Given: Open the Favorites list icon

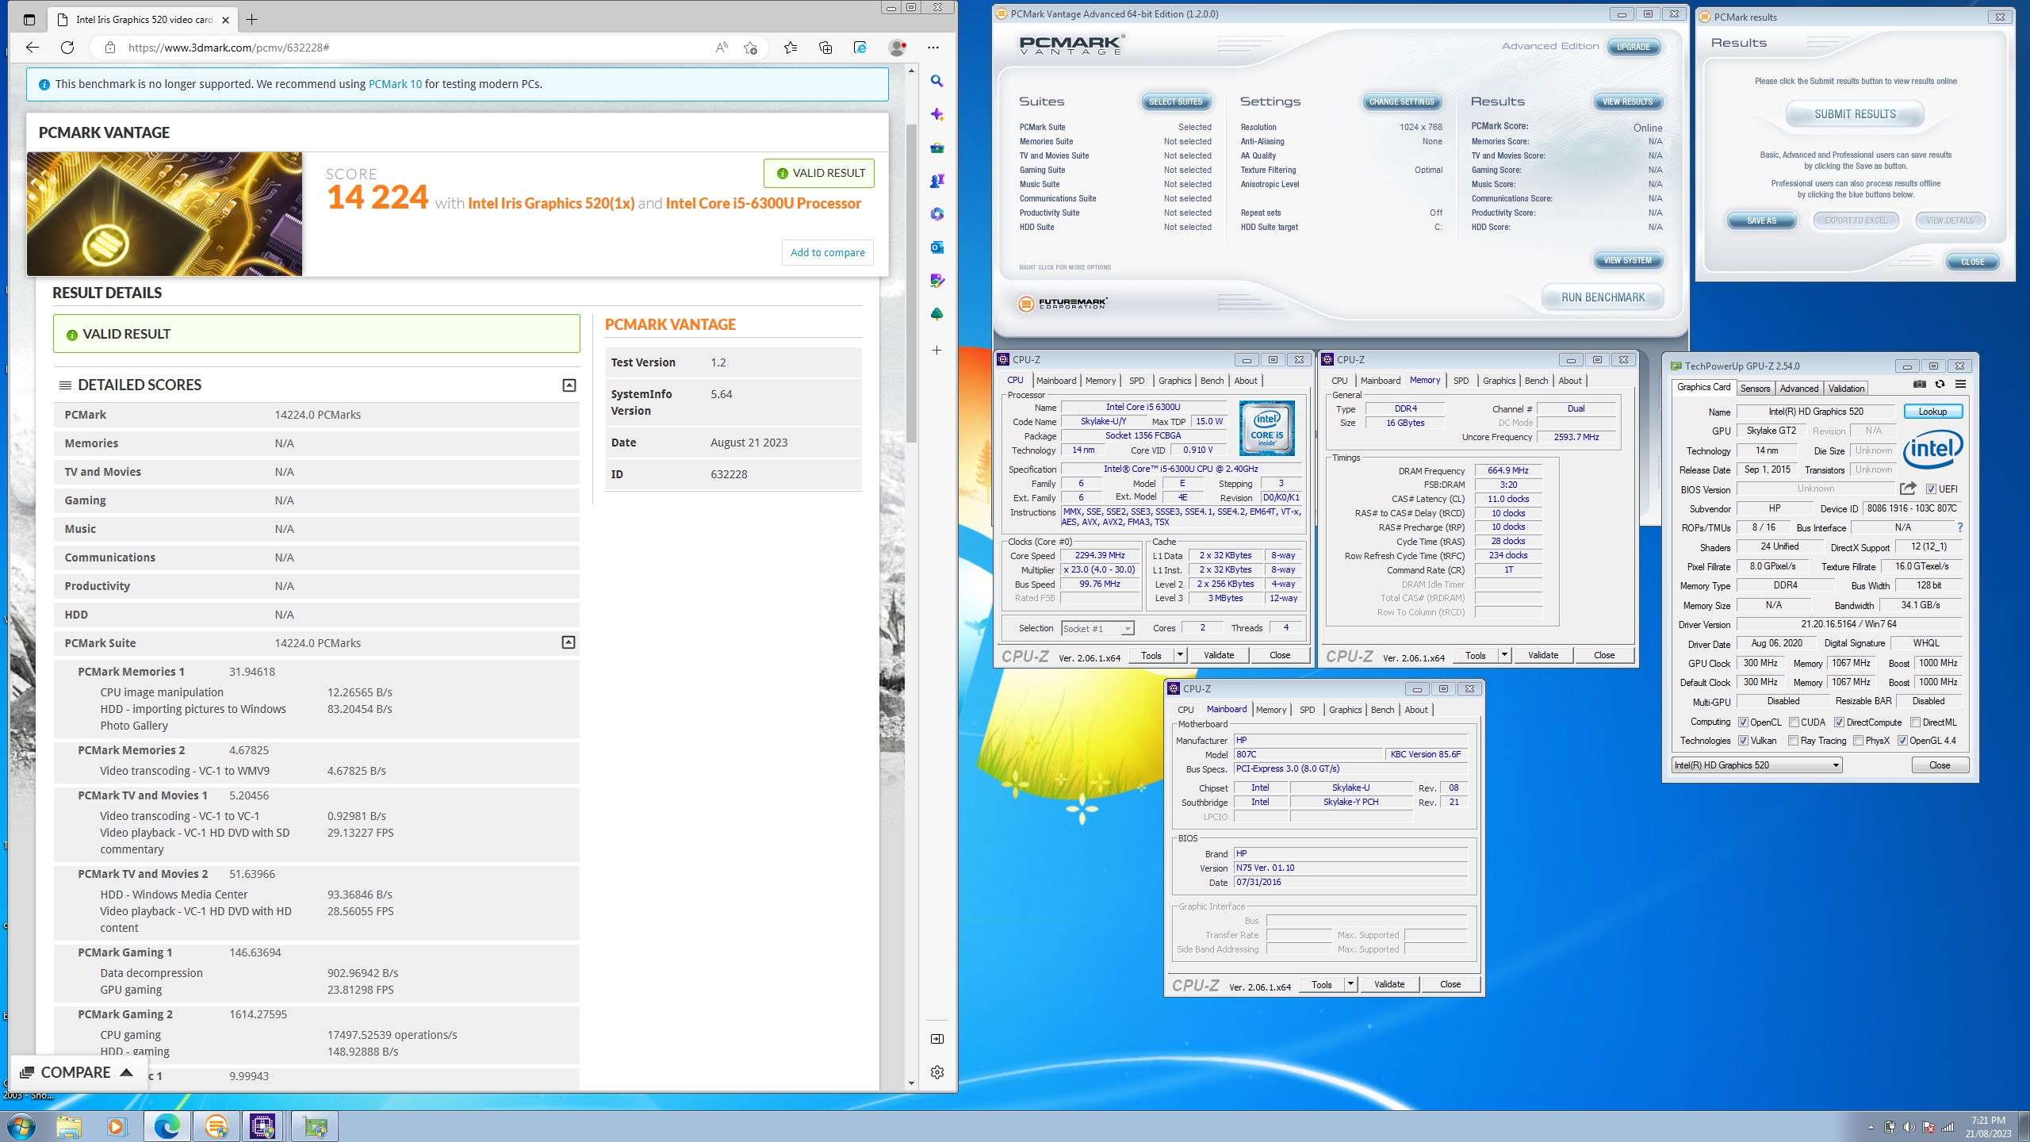Looking at the screenshot, I should pyautogui.click(x=791, y=48).
